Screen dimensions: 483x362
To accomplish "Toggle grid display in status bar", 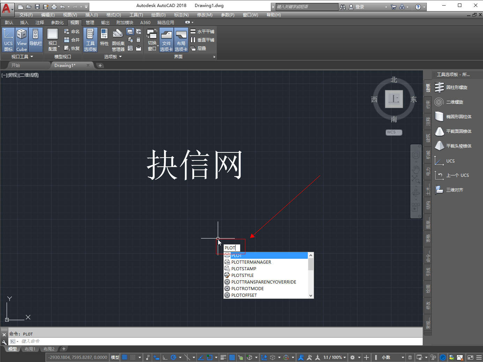I will pos(124,357).
